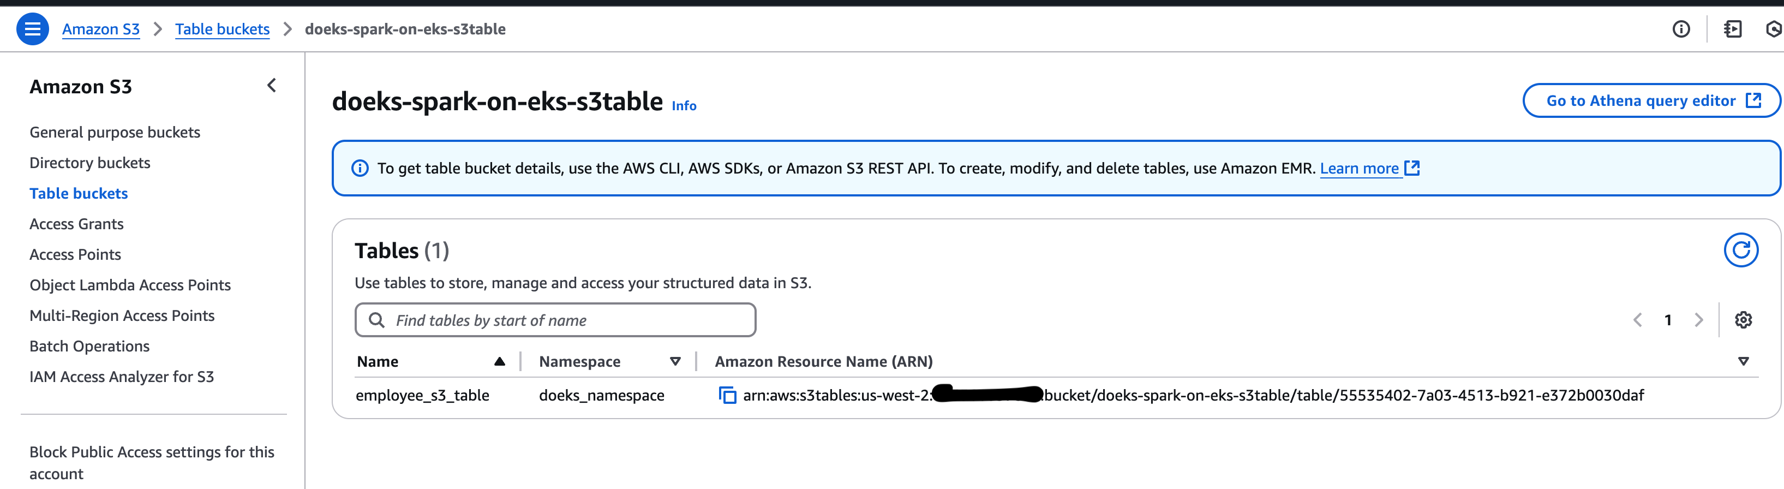Go to previous page of tables

[1638, 320]
